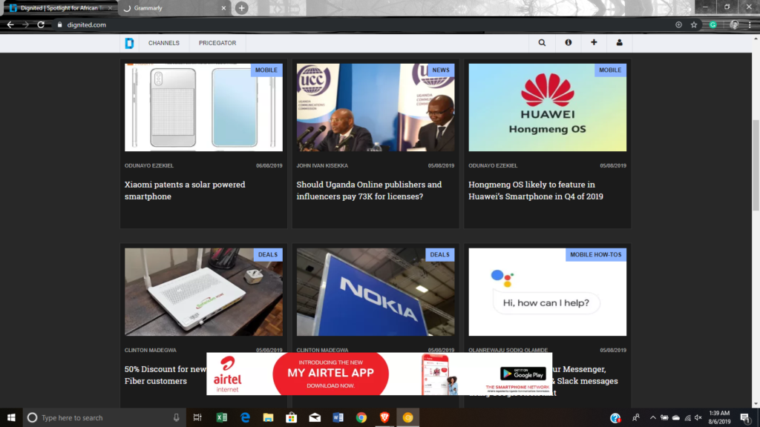Open Xiaomi solar powered smartphone article
Viewport: 760px width, 427px height.
[185, 191]
